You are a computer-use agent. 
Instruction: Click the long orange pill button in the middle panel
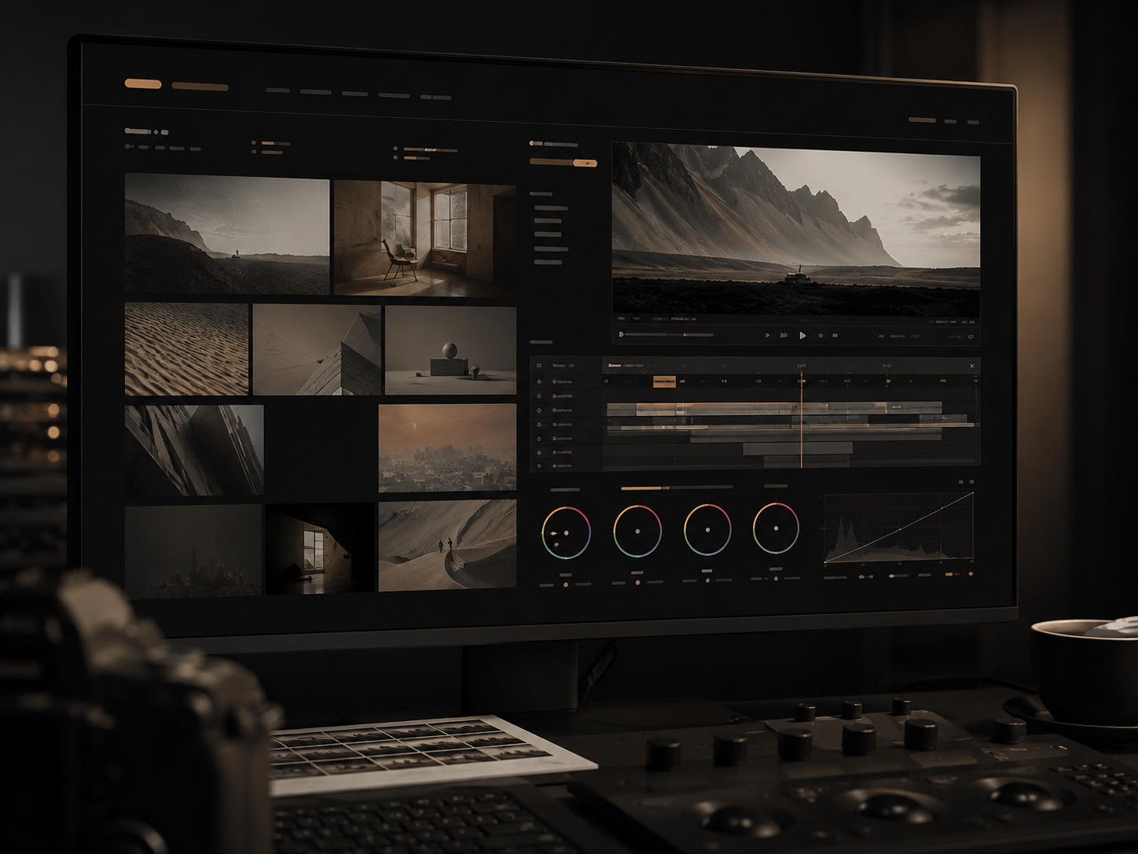click(x=563, y=163)
